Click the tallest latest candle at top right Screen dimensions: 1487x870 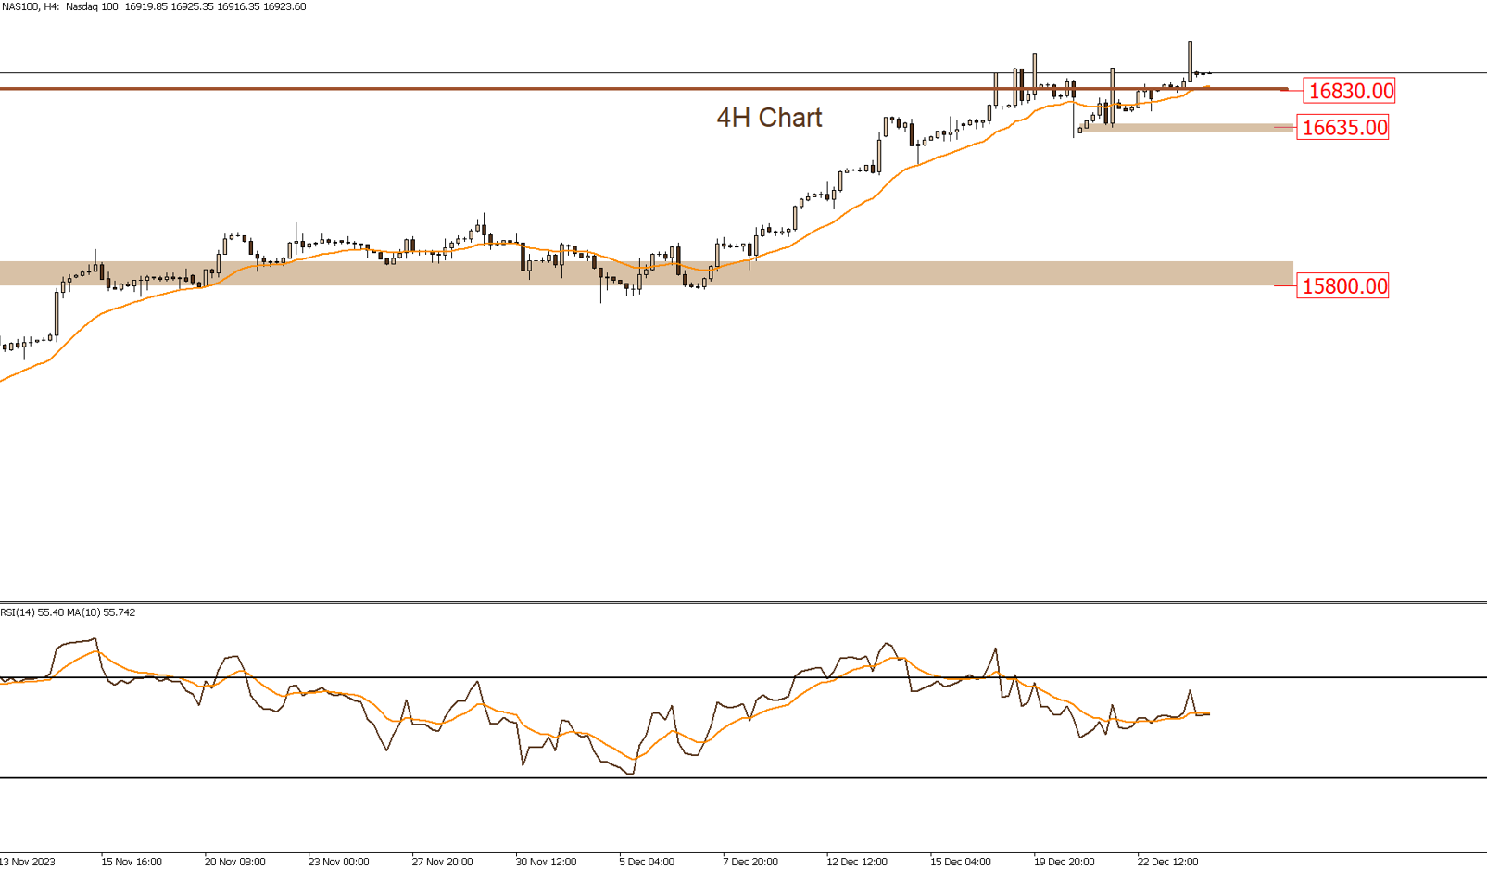point(1191,59)
